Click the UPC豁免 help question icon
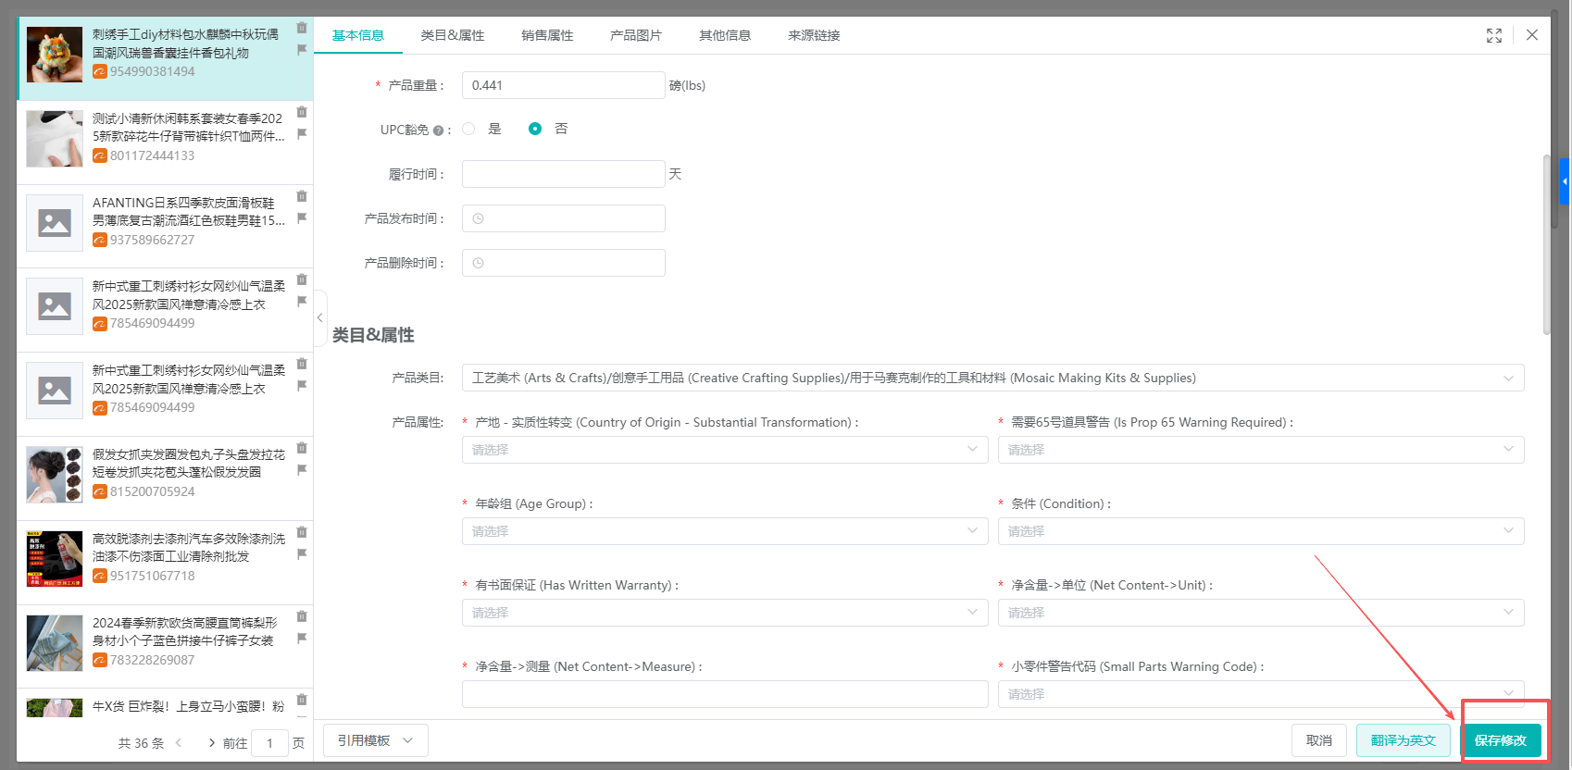Screen dimensions: 1572x770 point(438,130)
